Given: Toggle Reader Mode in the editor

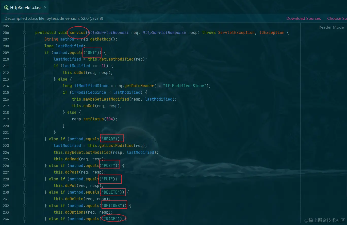Looking at the screenshot, I should pos(331,27).
